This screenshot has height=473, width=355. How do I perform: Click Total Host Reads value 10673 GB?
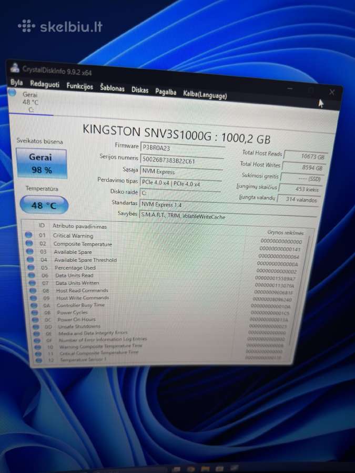tap(306, 156)
